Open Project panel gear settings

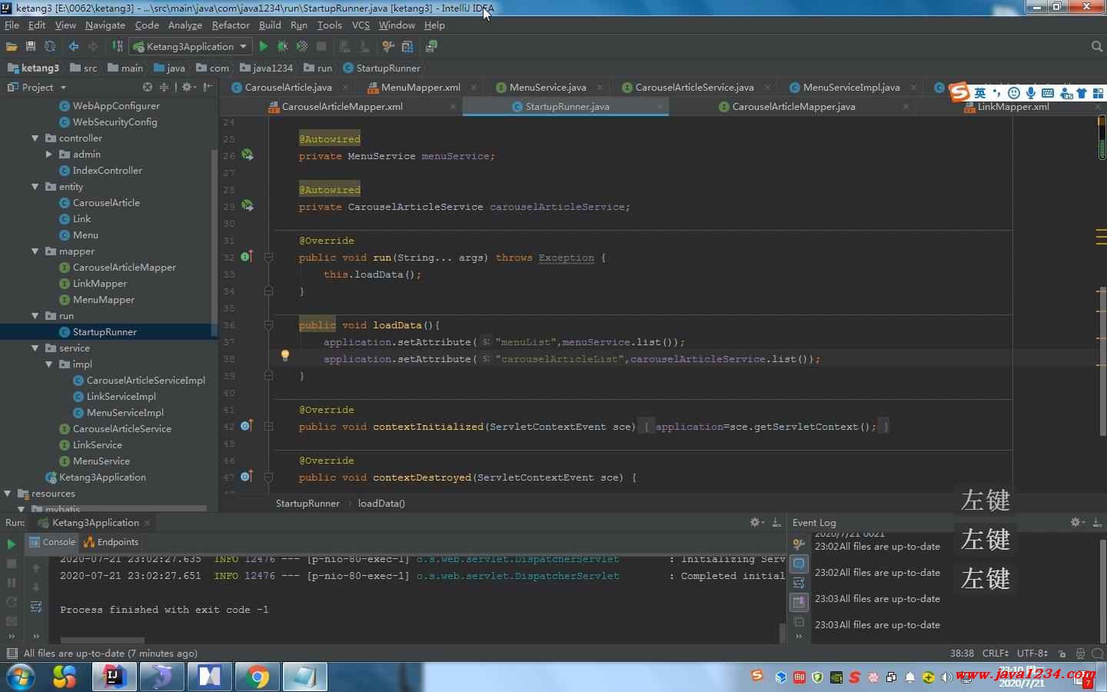pos(188,87)
